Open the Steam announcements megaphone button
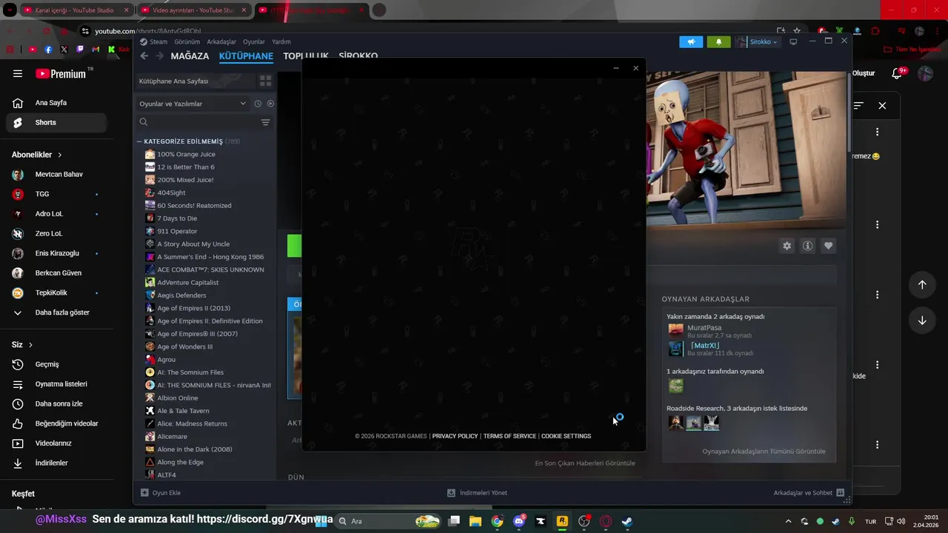 [691, 42]
